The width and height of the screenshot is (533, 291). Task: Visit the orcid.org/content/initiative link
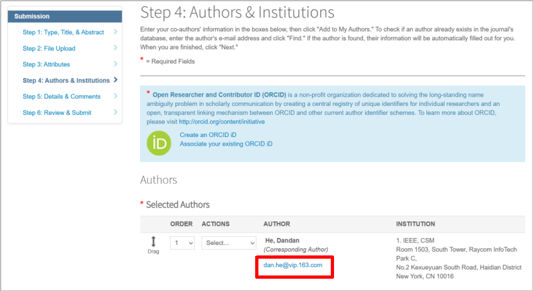tap(222, 122)
